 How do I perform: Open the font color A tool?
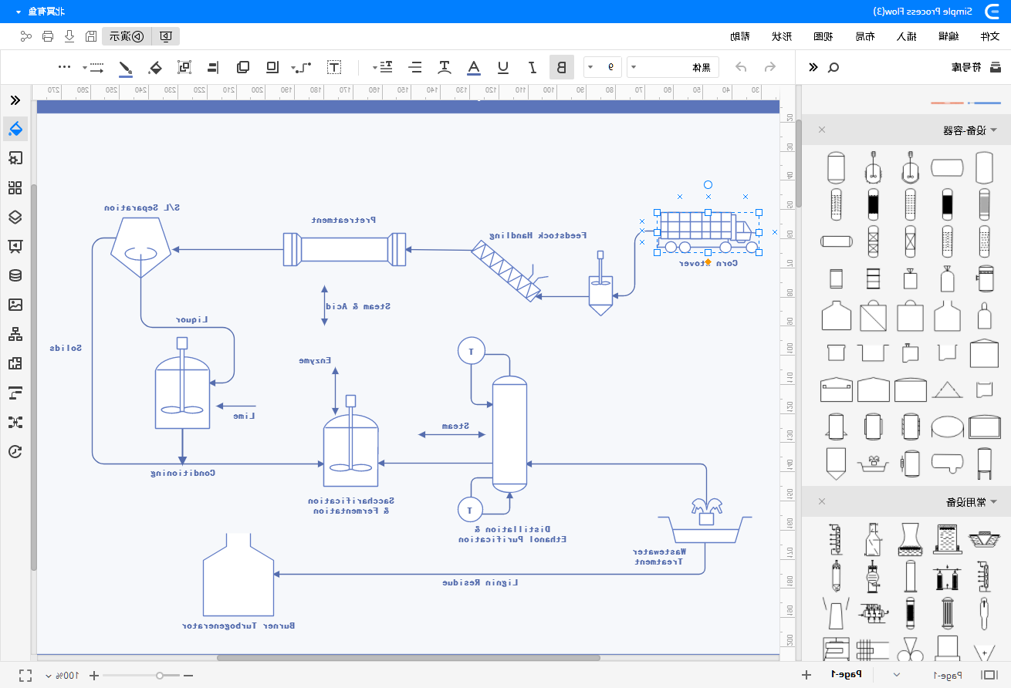click(x=474, y=67)
